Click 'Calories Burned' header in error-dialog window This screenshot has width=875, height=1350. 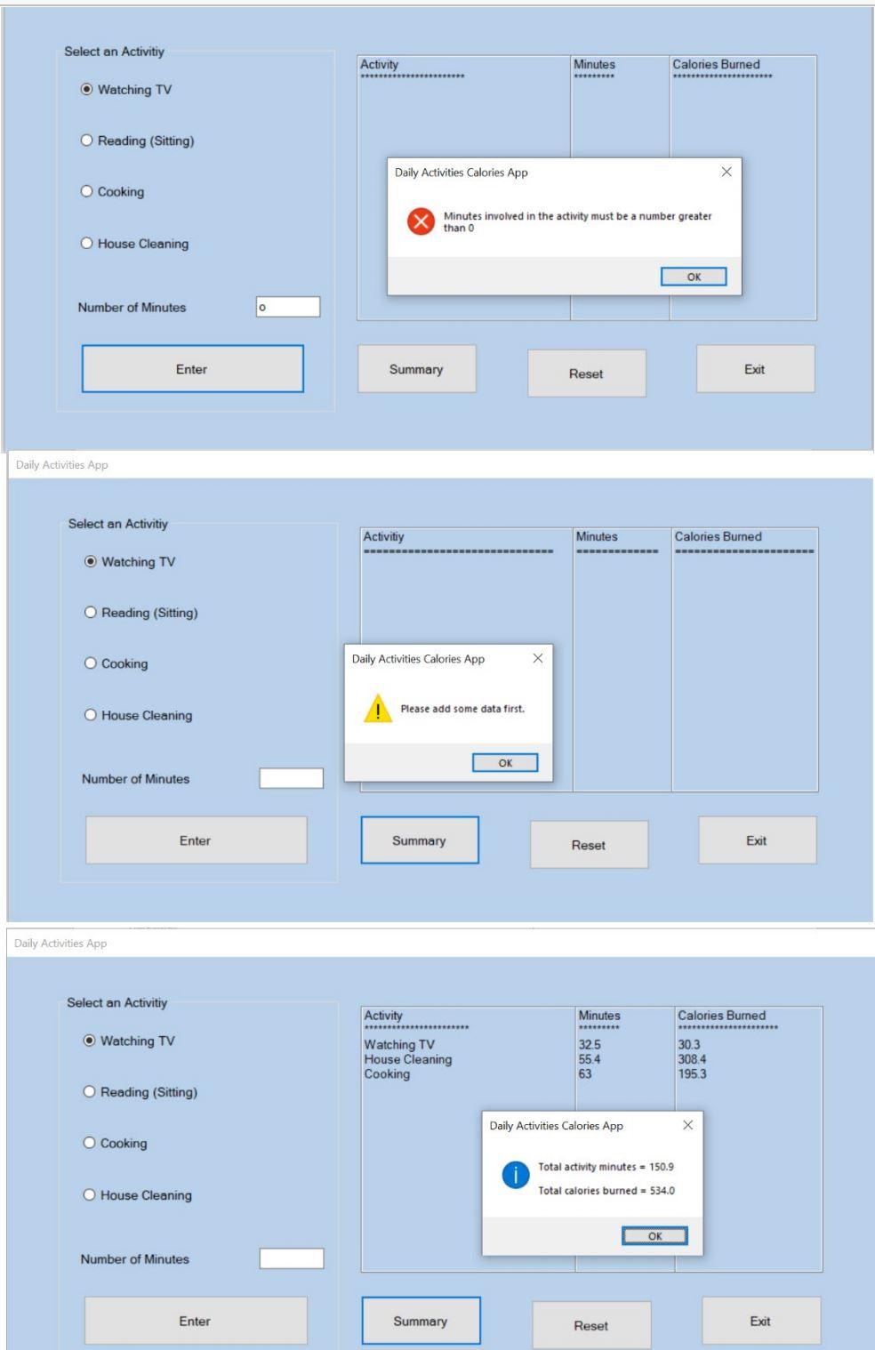coord(717,64)
